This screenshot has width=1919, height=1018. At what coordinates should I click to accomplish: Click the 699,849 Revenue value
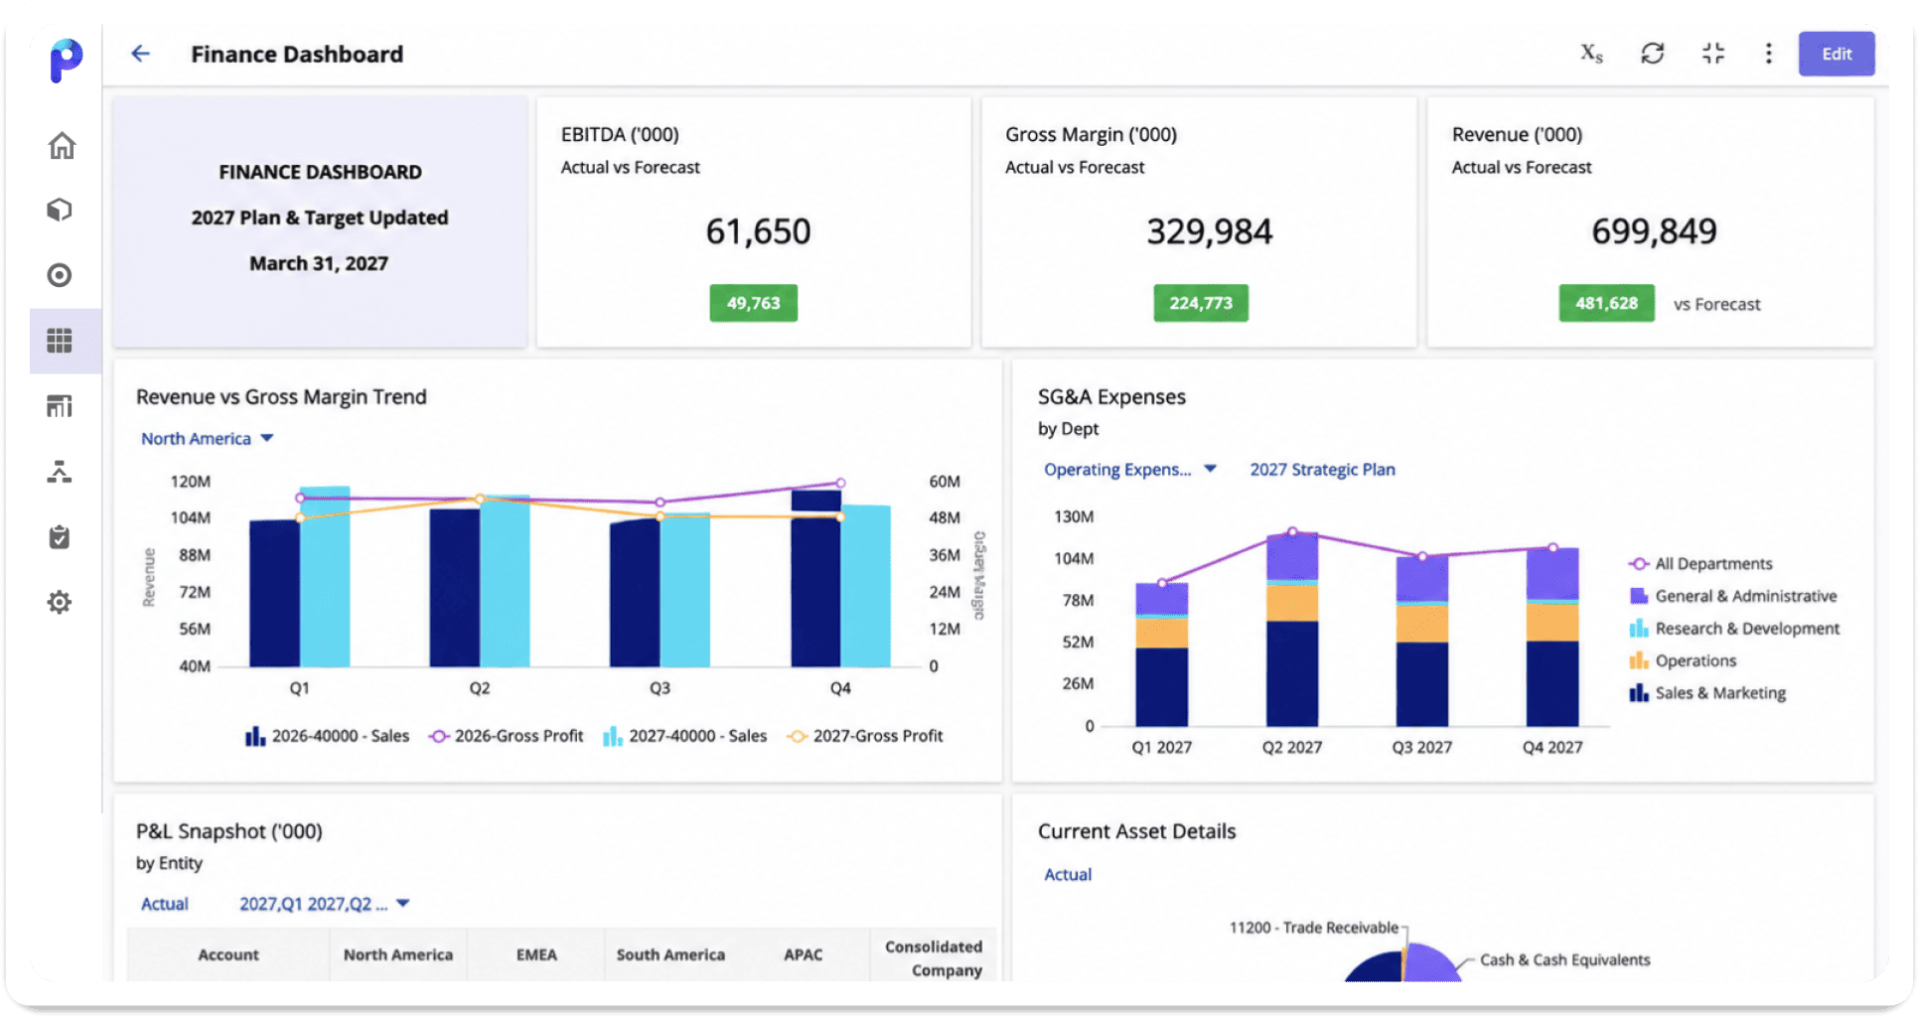[1655, 231]
